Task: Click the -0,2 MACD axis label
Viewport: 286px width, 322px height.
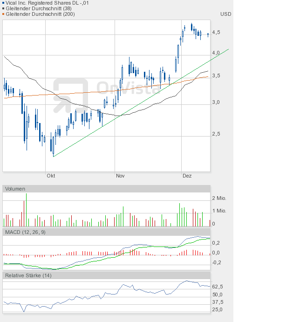Action: [217, 262]
